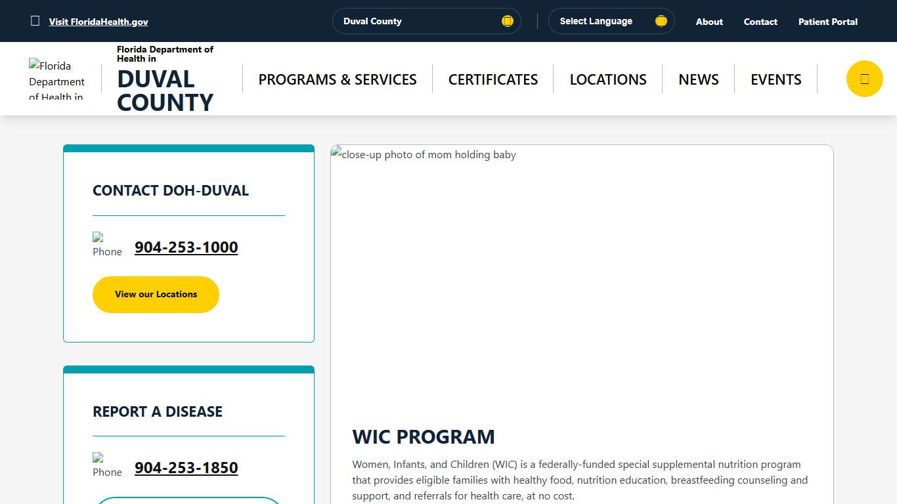Viewport: 897px width, 504px height.
Task: Open the Events menu item
Action: [776, 79]
